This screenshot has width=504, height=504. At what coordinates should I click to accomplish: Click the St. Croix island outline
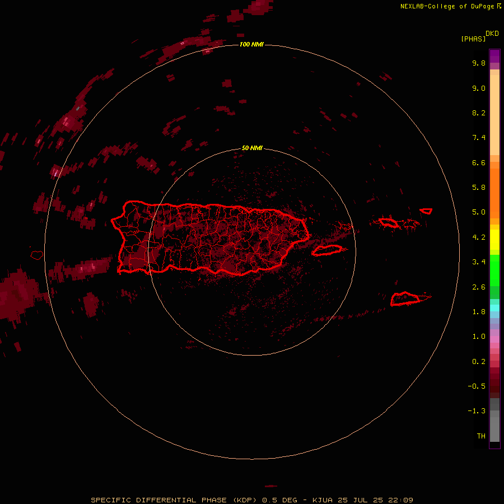click(x=405, y=299)
